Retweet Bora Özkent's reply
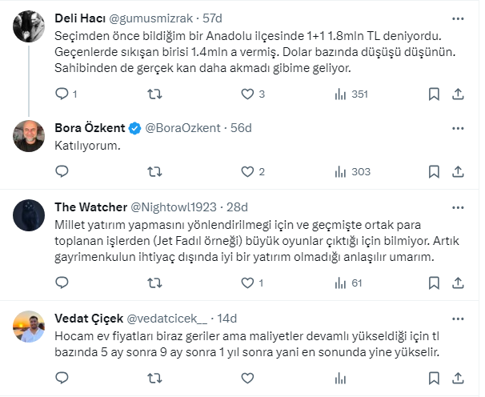The image size is (485, 397). pyautogui.click(x=155, y=171)
